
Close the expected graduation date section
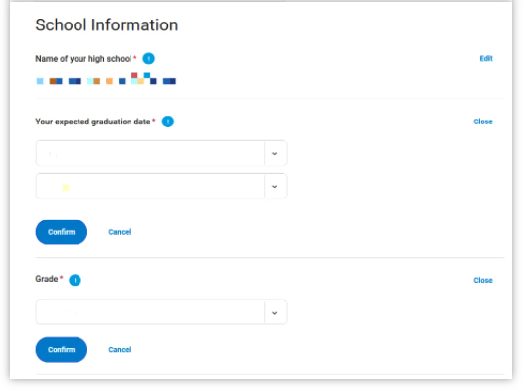point(483,122)
